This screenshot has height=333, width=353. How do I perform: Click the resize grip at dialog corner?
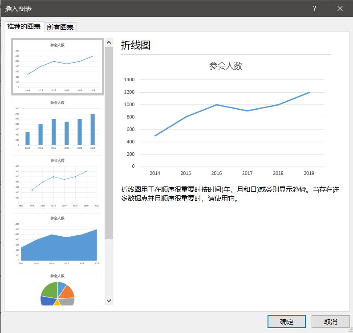click(x=350, y=330)
